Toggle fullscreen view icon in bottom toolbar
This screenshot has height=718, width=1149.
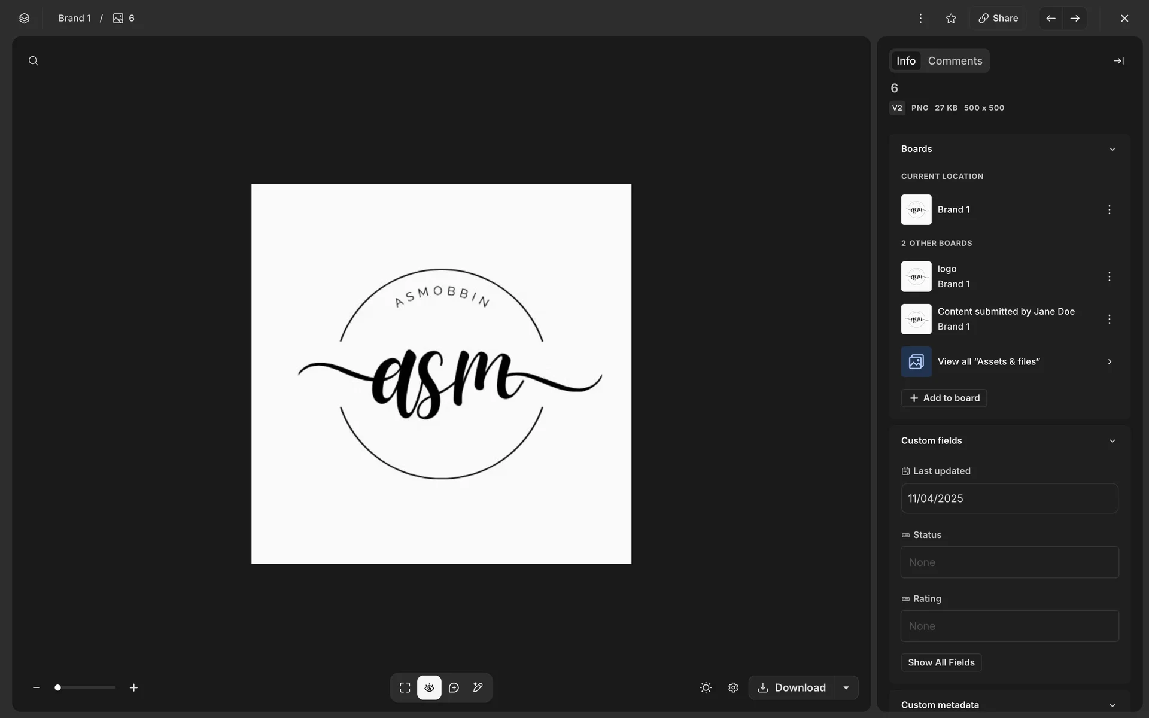405,687
